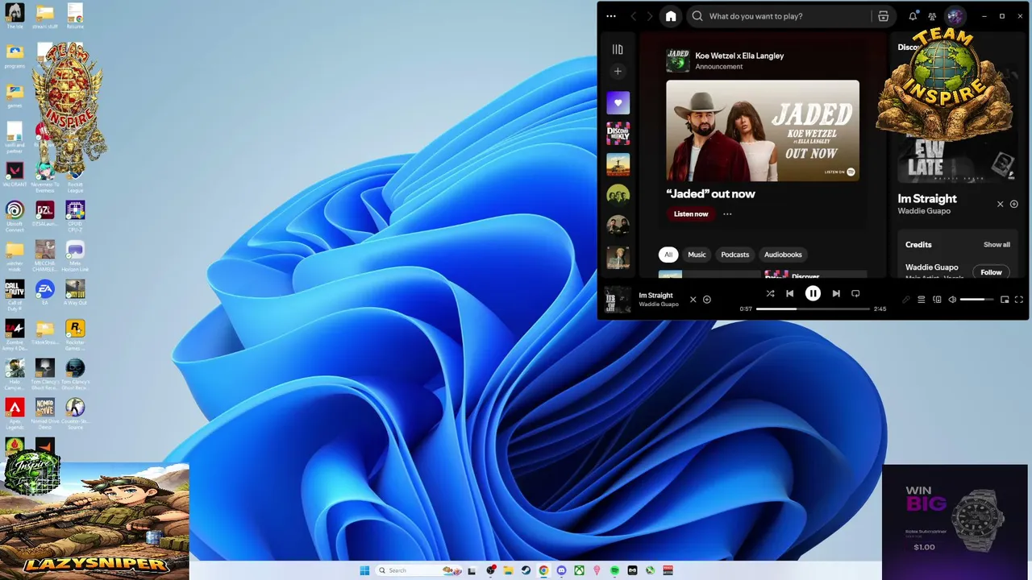Open Connect to a device

click(x=937, y=300)
